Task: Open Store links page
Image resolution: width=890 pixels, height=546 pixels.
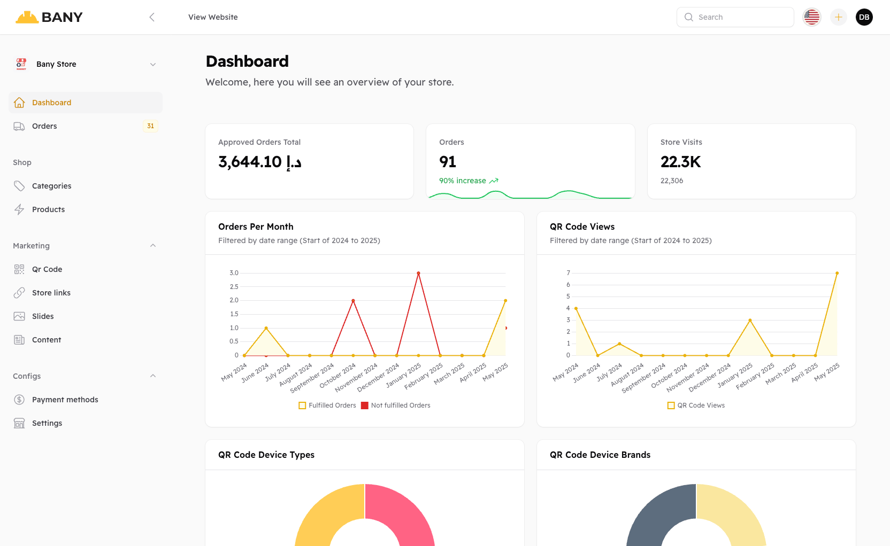Action: 86,293
